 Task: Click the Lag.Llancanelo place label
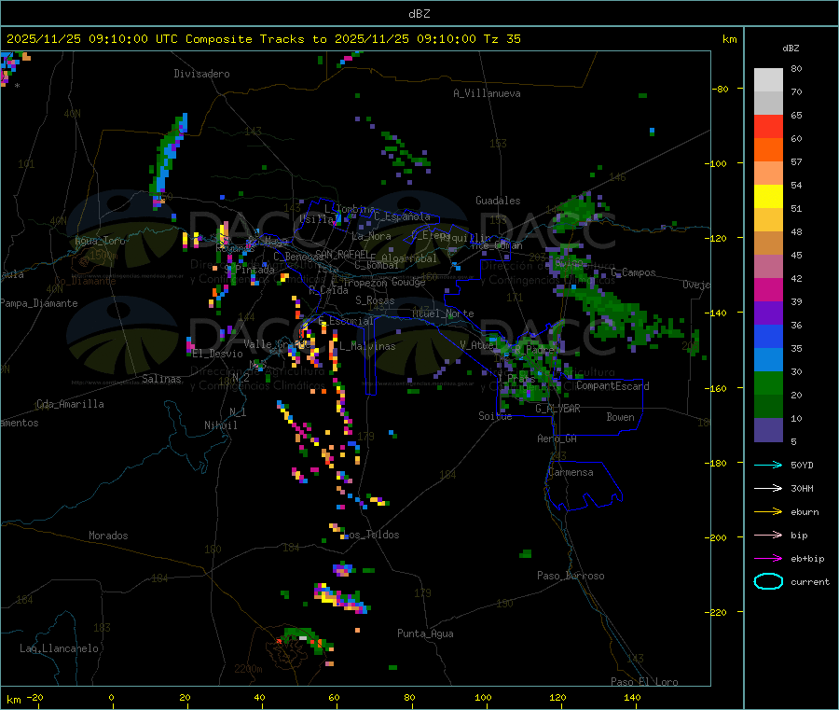point(59,648)
